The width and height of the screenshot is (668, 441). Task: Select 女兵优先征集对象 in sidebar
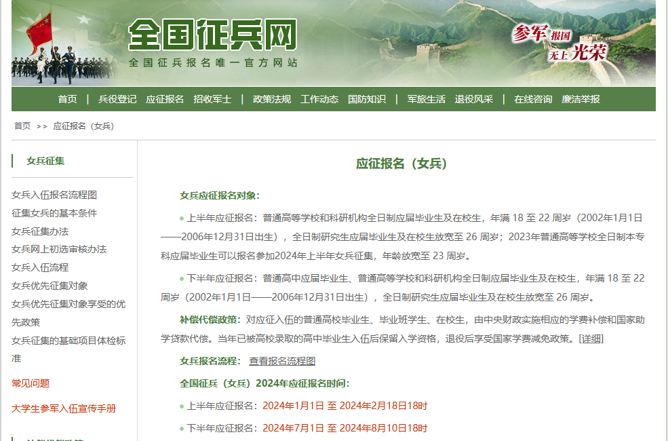tap(50, 286)
